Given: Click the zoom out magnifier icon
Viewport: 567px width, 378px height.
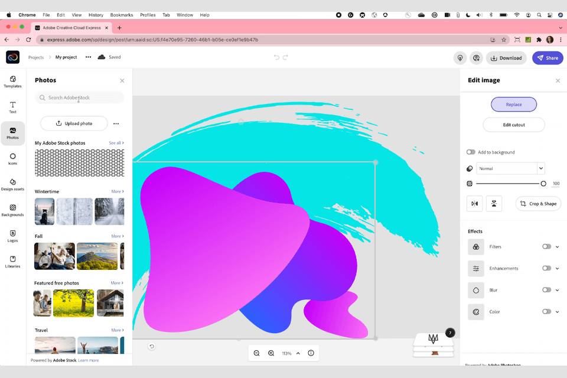Looking at the screenshot, I should tap(257, 353).
